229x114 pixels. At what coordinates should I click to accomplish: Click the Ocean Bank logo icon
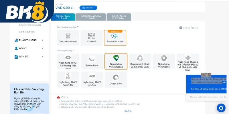click(x=116, y=78)
